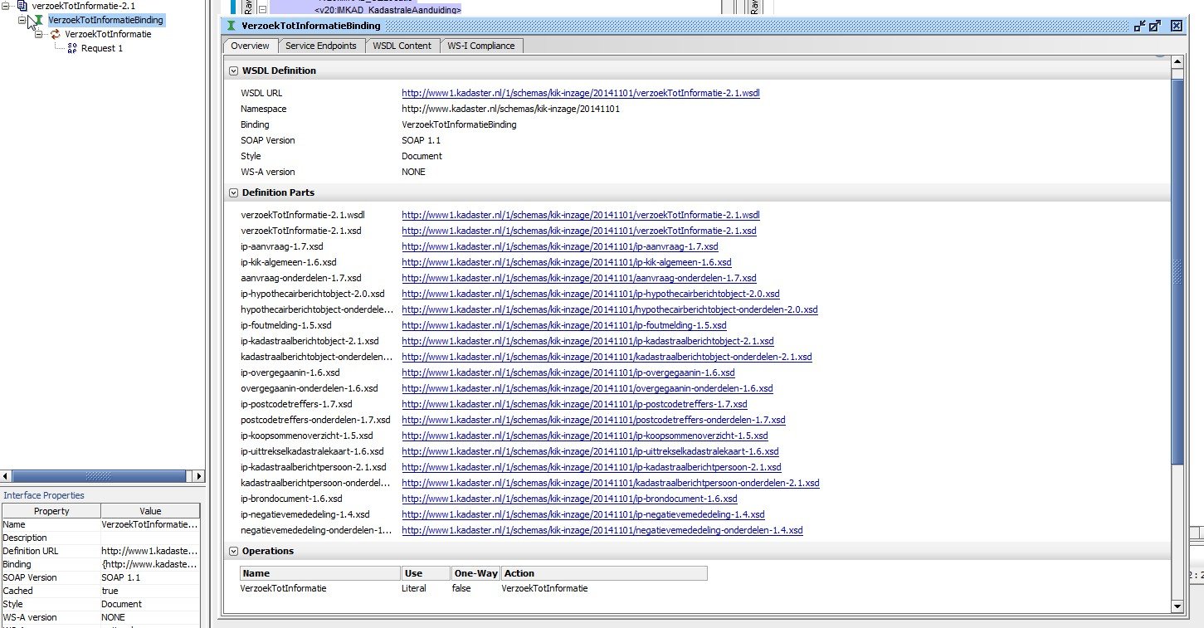Open the aanvraag-onderdelen-1.7.xsd link
Image resolution: width=1204 pixels, height=628 pixels.
[x=579, y=278]
